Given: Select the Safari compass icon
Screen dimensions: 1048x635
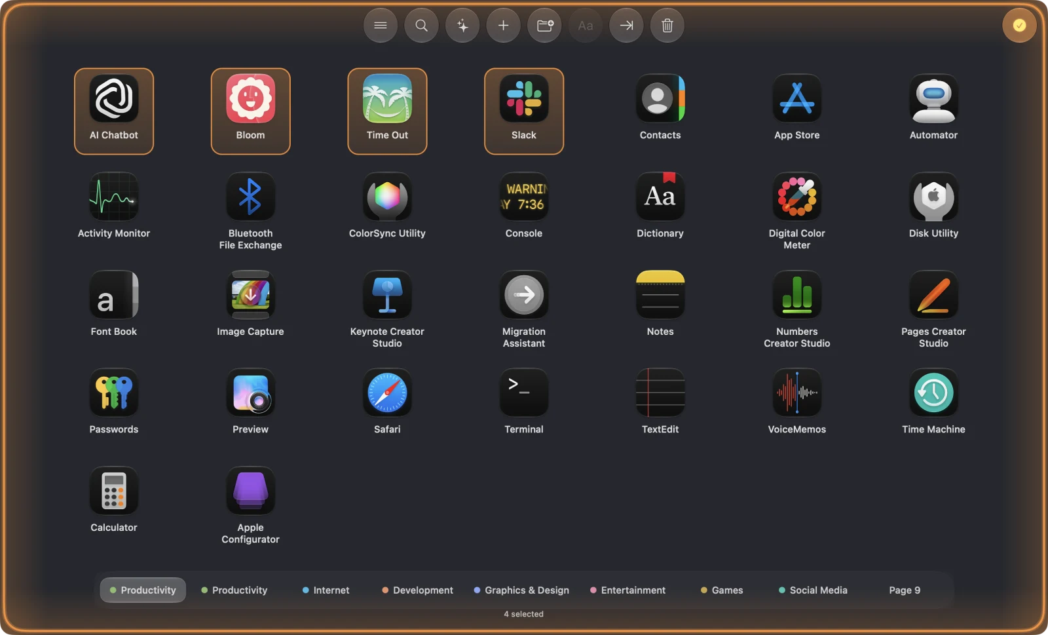Looking at the screenshot, I should (x=387, y=393).
